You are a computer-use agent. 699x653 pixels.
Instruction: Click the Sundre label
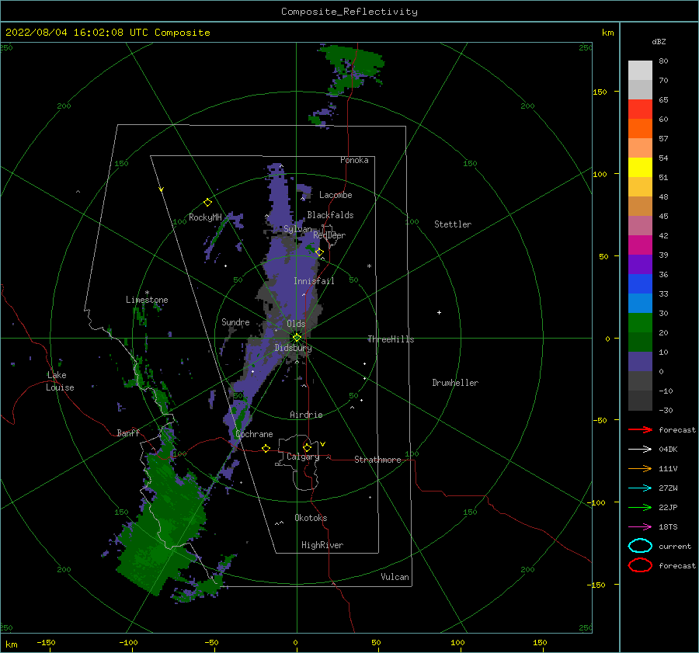click(235, 321)
